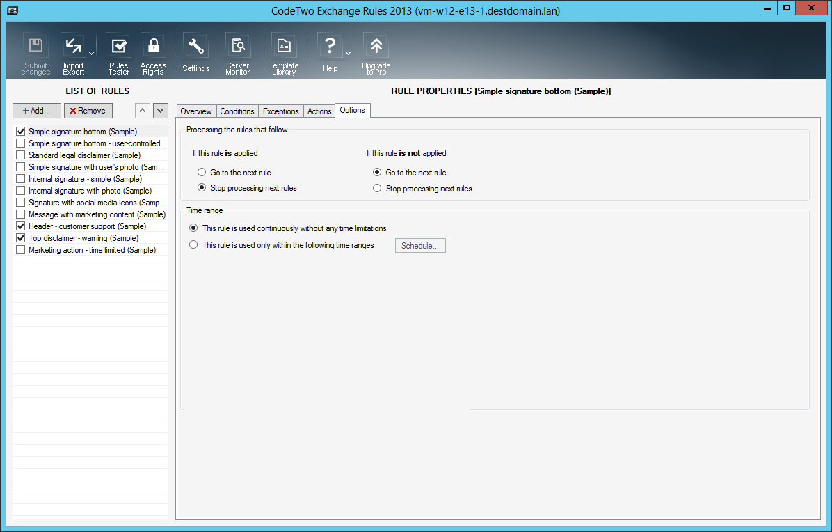Select rule used continuously without time limitations
Viewport: 832px width, 532px height.
pos(193,228)
